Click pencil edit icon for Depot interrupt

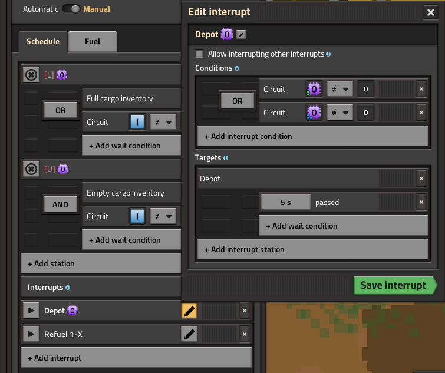click(x=189, y=311)
